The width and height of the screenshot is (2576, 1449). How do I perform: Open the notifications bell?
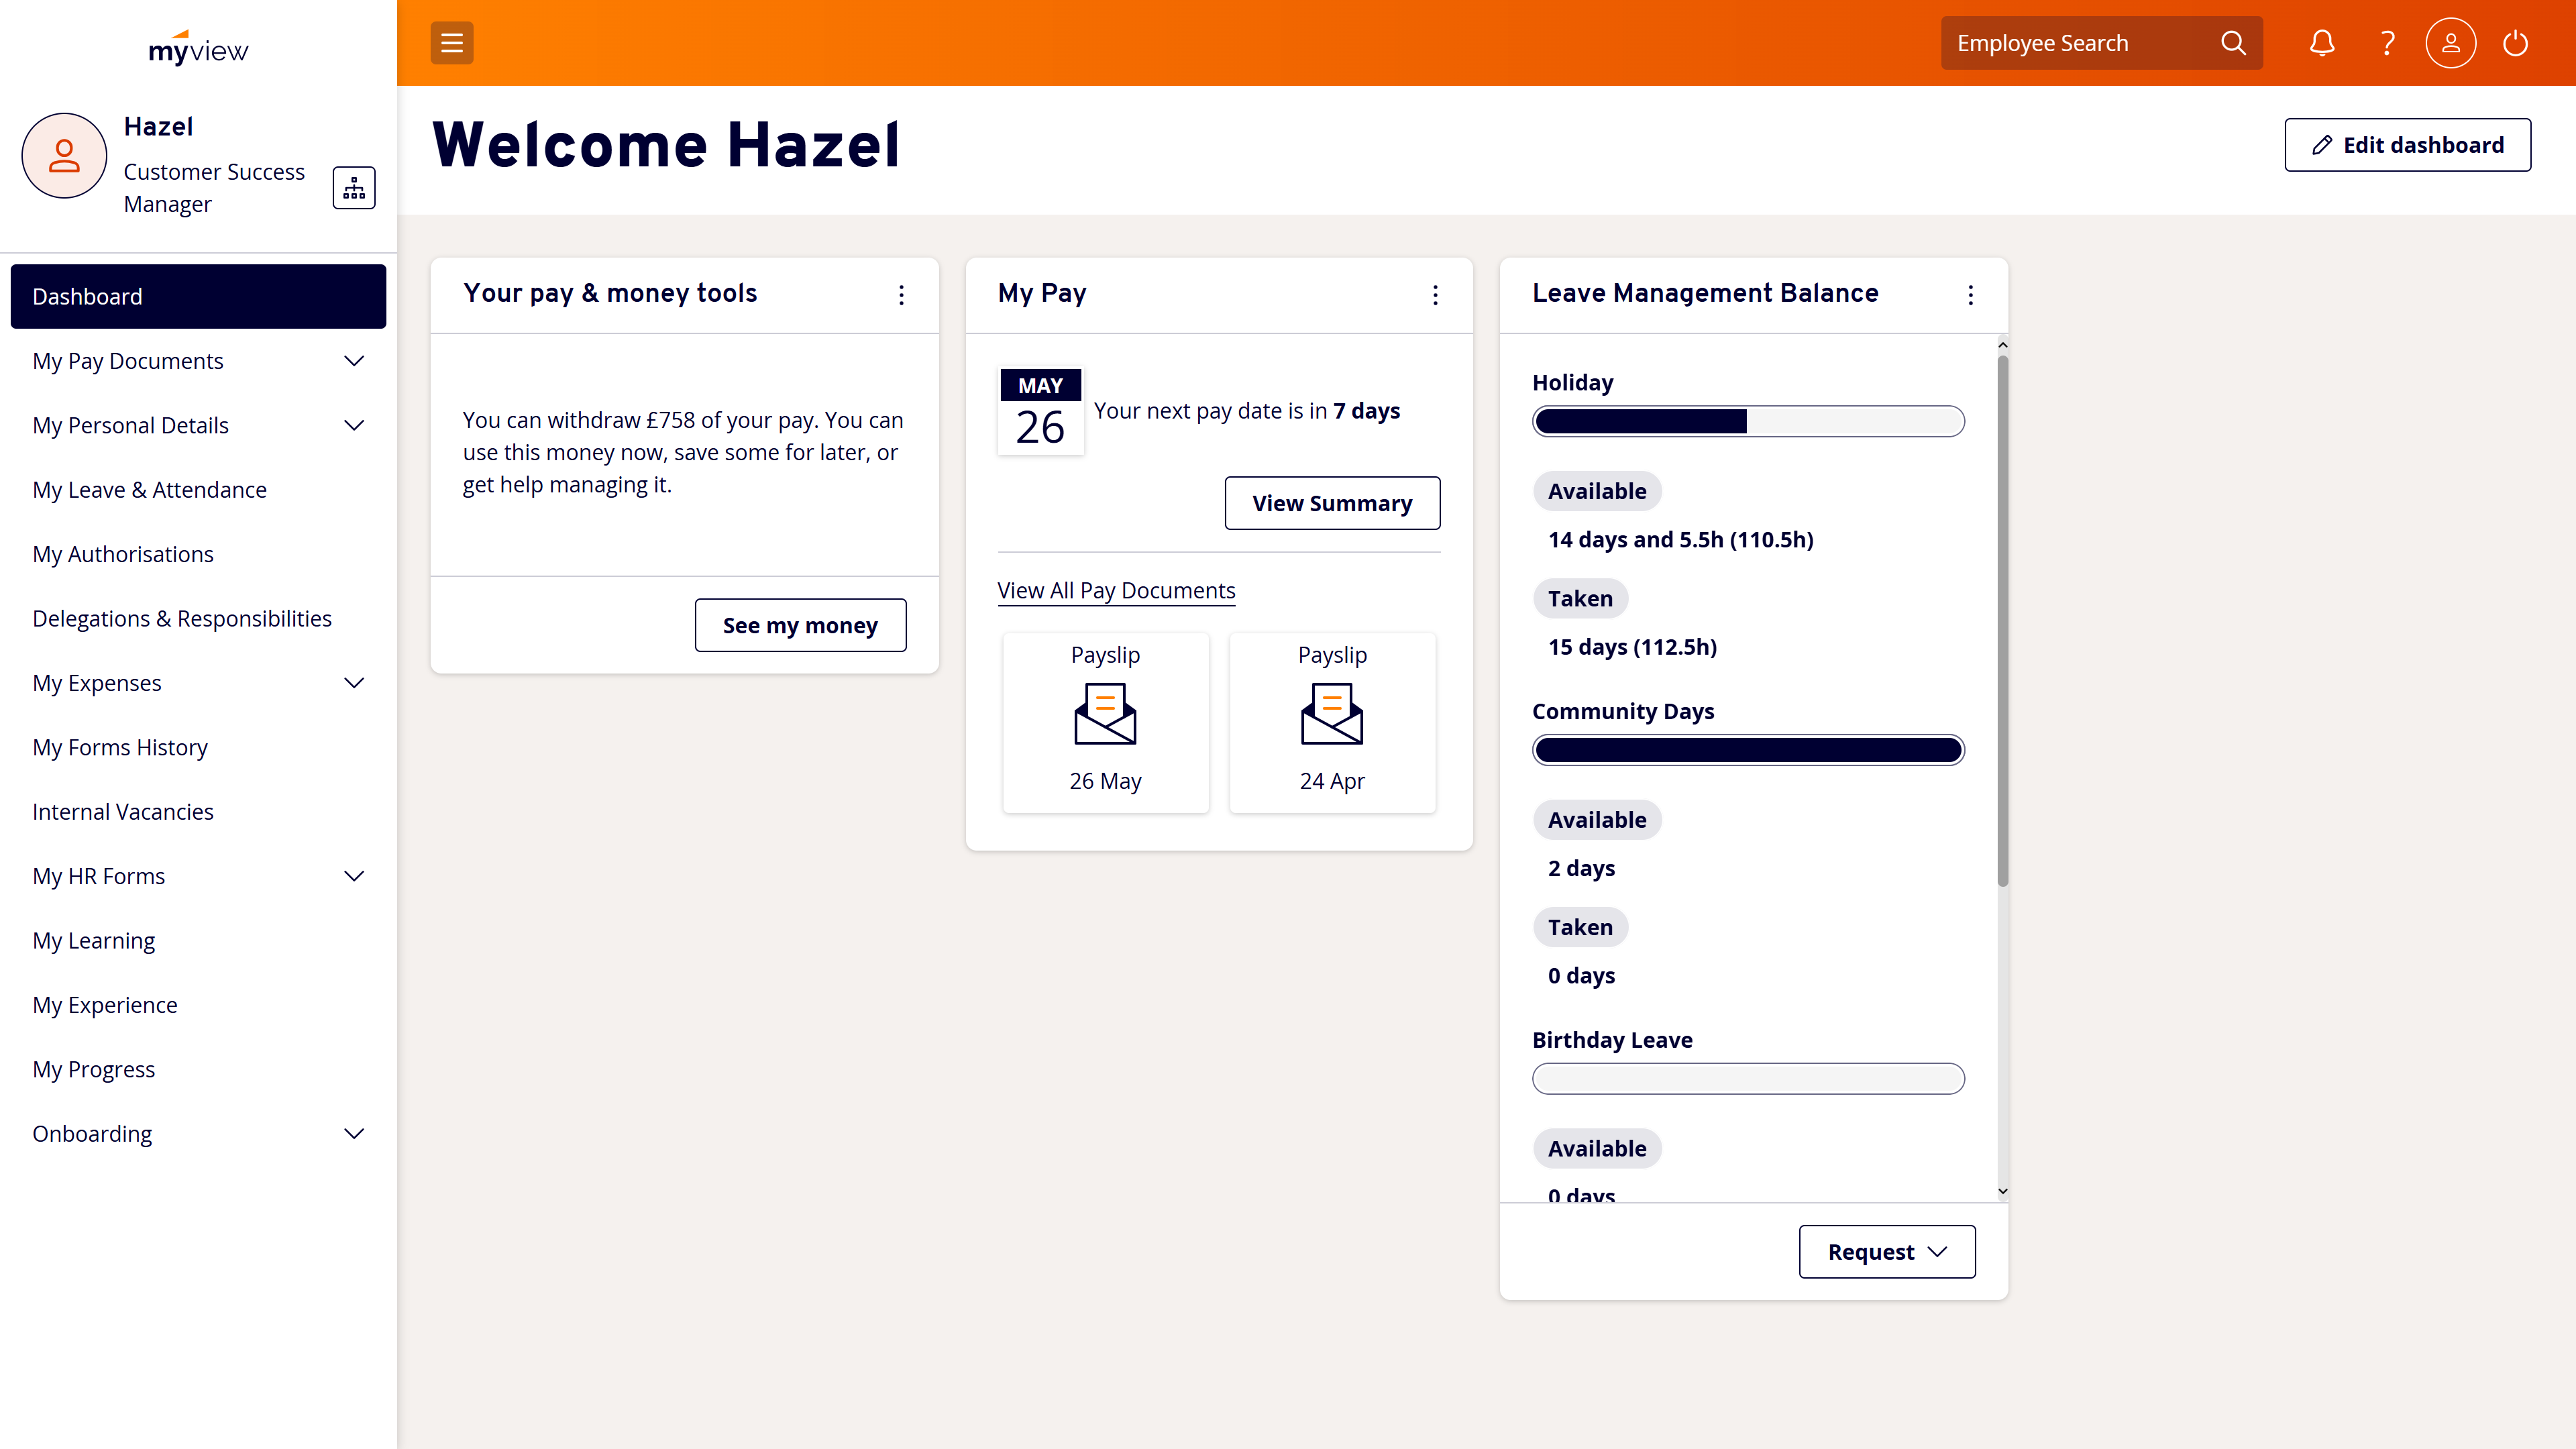point(2322,43)
